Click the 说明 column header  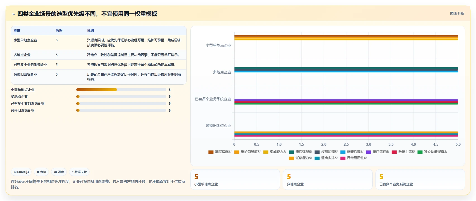pyautogui.click(x=90, y=31)
